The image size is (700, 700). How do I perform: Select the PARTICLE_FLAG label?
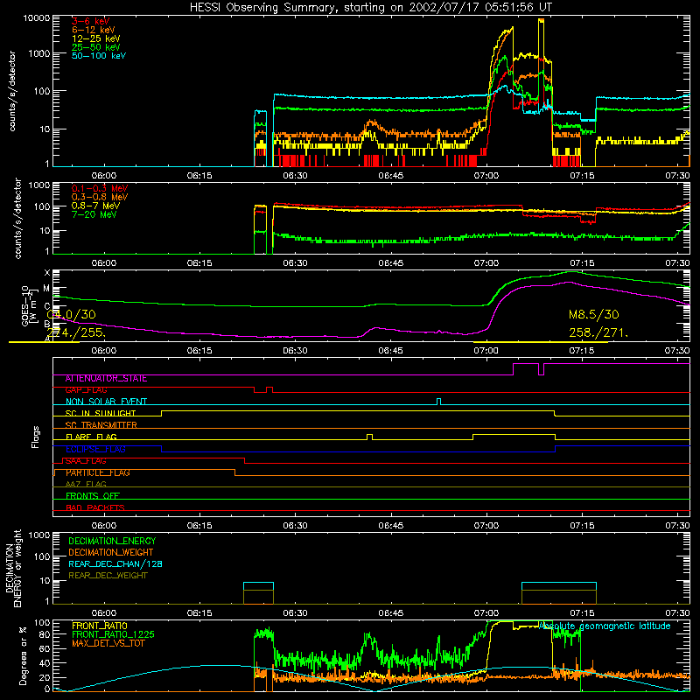[98, 472]
